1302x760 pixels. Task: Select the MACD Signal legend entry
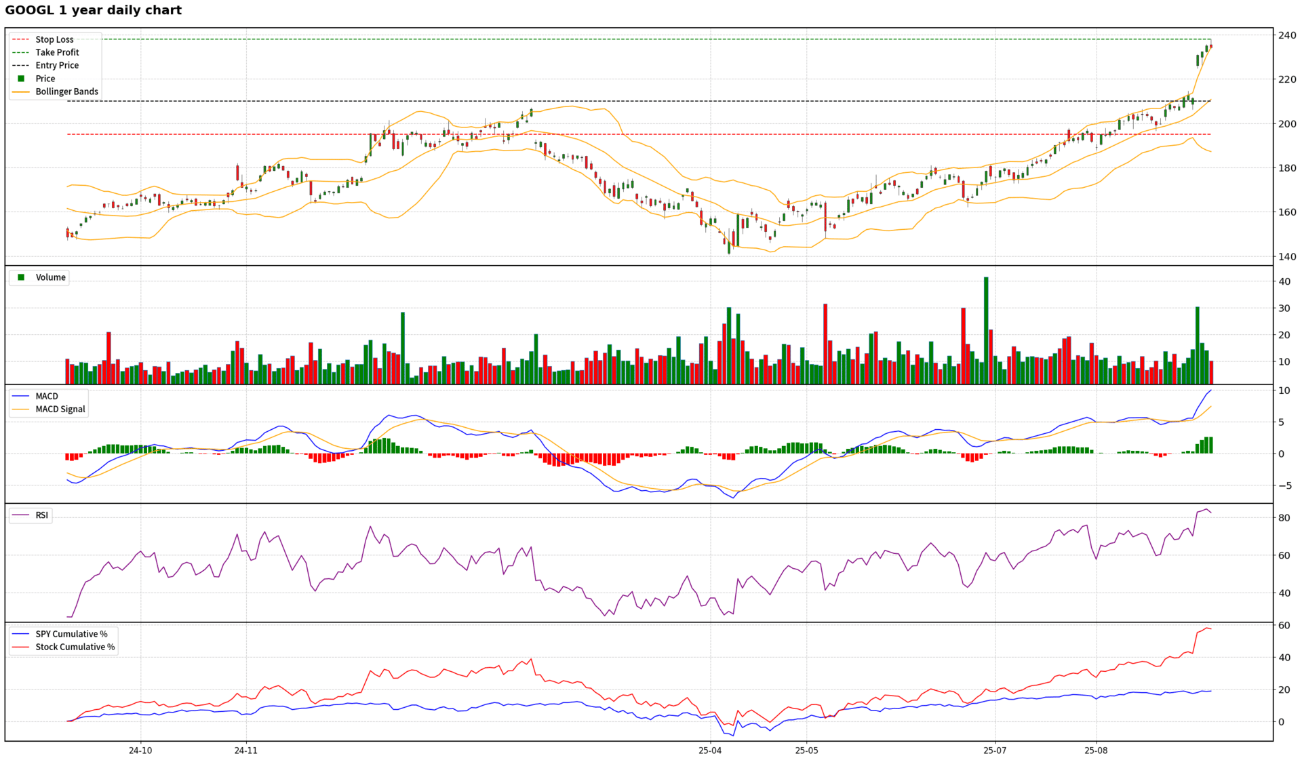[x=60, y=409]
